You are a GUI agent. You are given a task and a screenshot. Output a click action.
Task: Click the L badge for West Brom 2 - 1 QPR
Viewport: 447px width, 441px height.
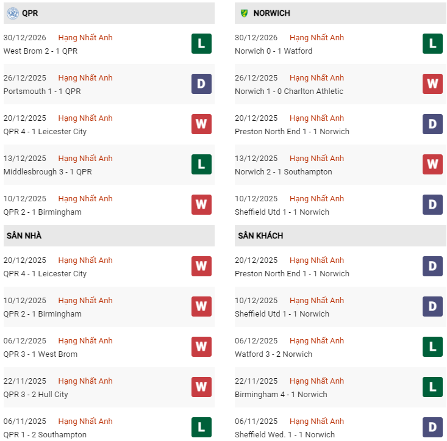pyautogui.click(x=201, y=44)
